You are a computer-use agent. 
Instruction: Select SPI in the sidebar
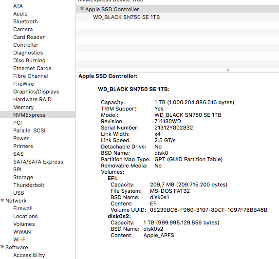[17, 169]
